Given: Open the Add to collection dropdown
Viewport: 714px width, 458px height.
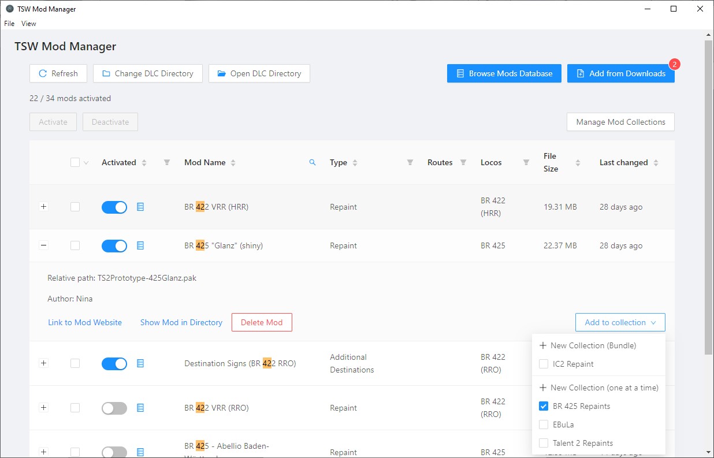Looking at the screenshot, I should pyautogui.click(x=620, y=322).
